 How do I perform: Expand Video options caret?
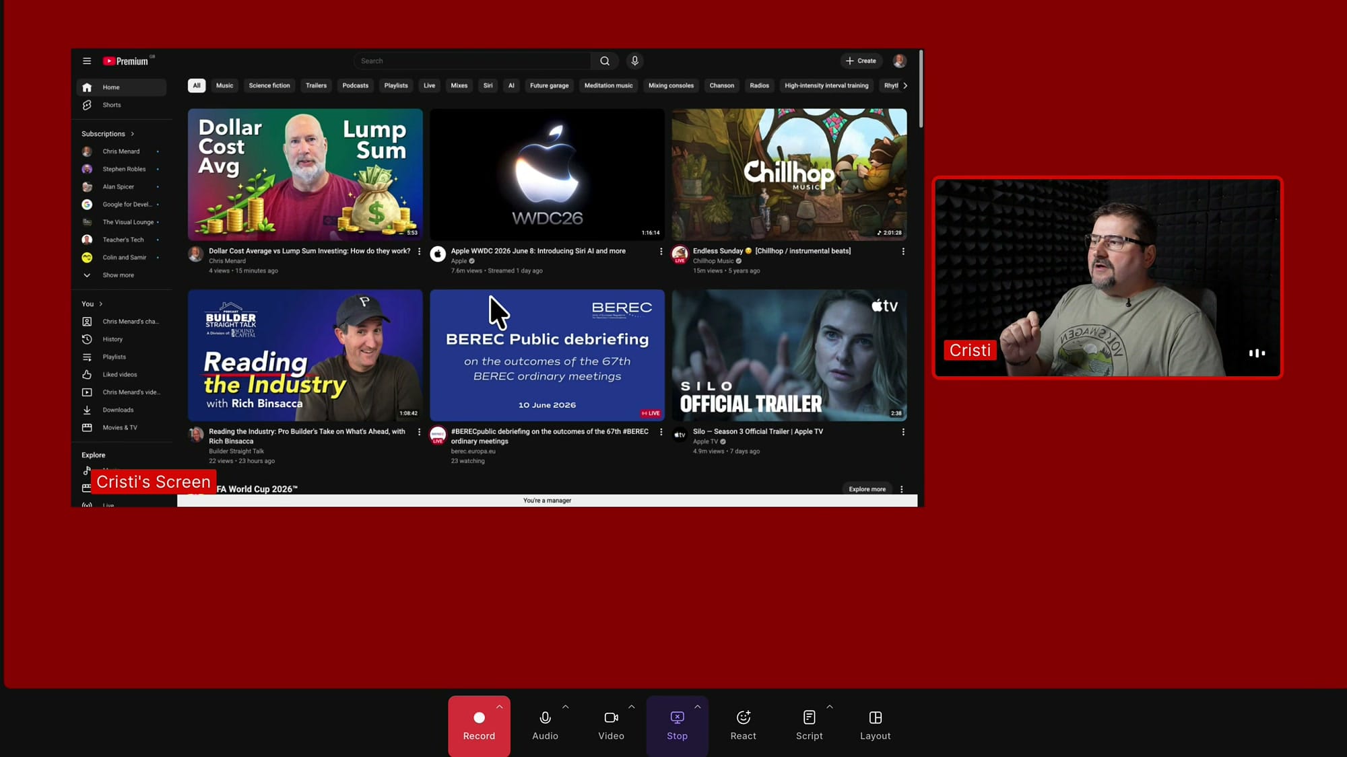coord(632,707)
